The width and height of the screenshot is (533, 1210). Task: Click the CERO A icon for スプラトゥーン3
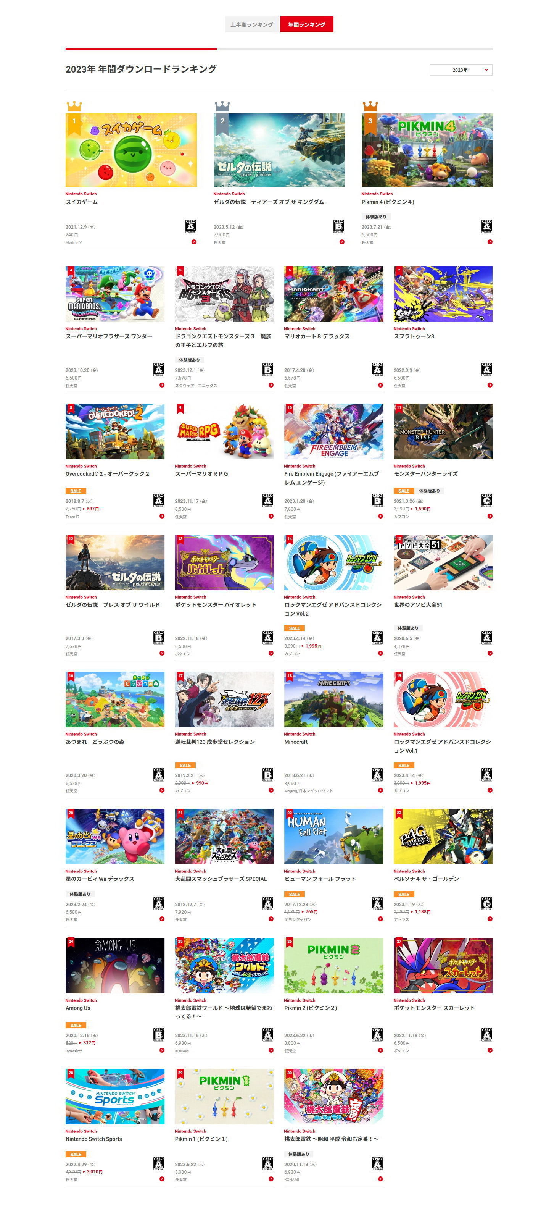click(x=486, y=369)
